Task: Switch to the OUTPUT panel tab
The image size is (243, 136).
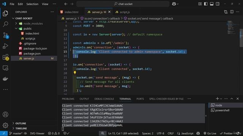Action: coord(84,99)
